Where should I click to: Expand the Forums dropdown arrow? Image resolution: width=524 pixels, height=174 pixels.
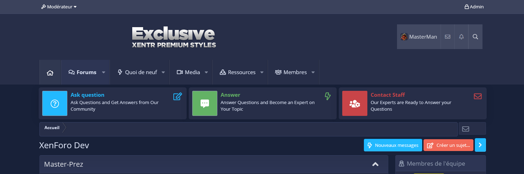tap(104, 72)
